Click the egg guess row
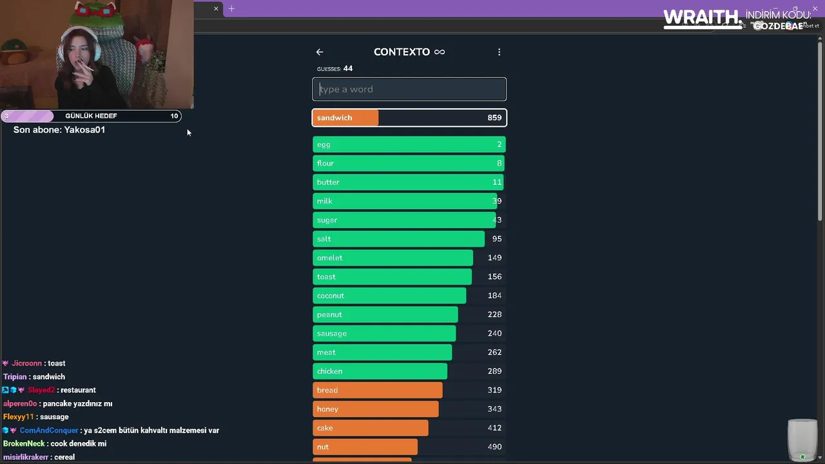The image size is (825, 464). [x=409, y=144]
